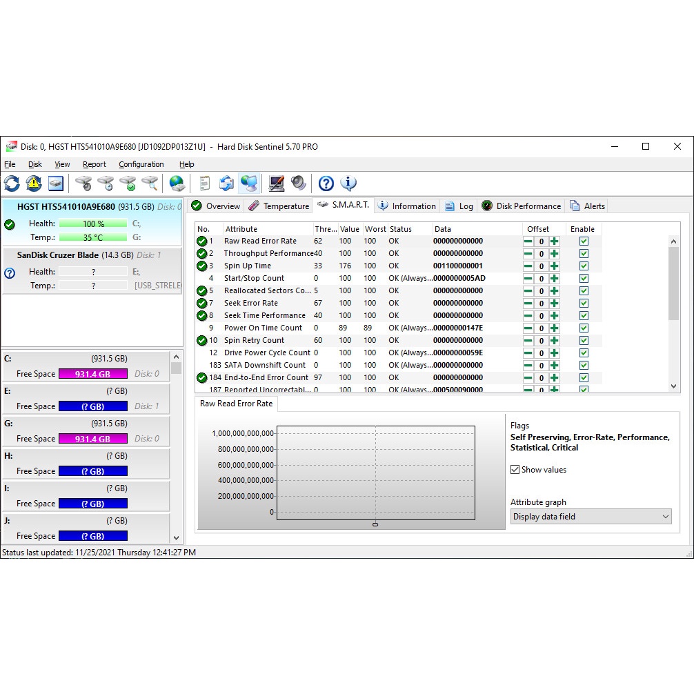The width and height of the screenshot is (694, 694).
Task: Click the disk with magnifier toolbar icon
Action: point(150,184)
